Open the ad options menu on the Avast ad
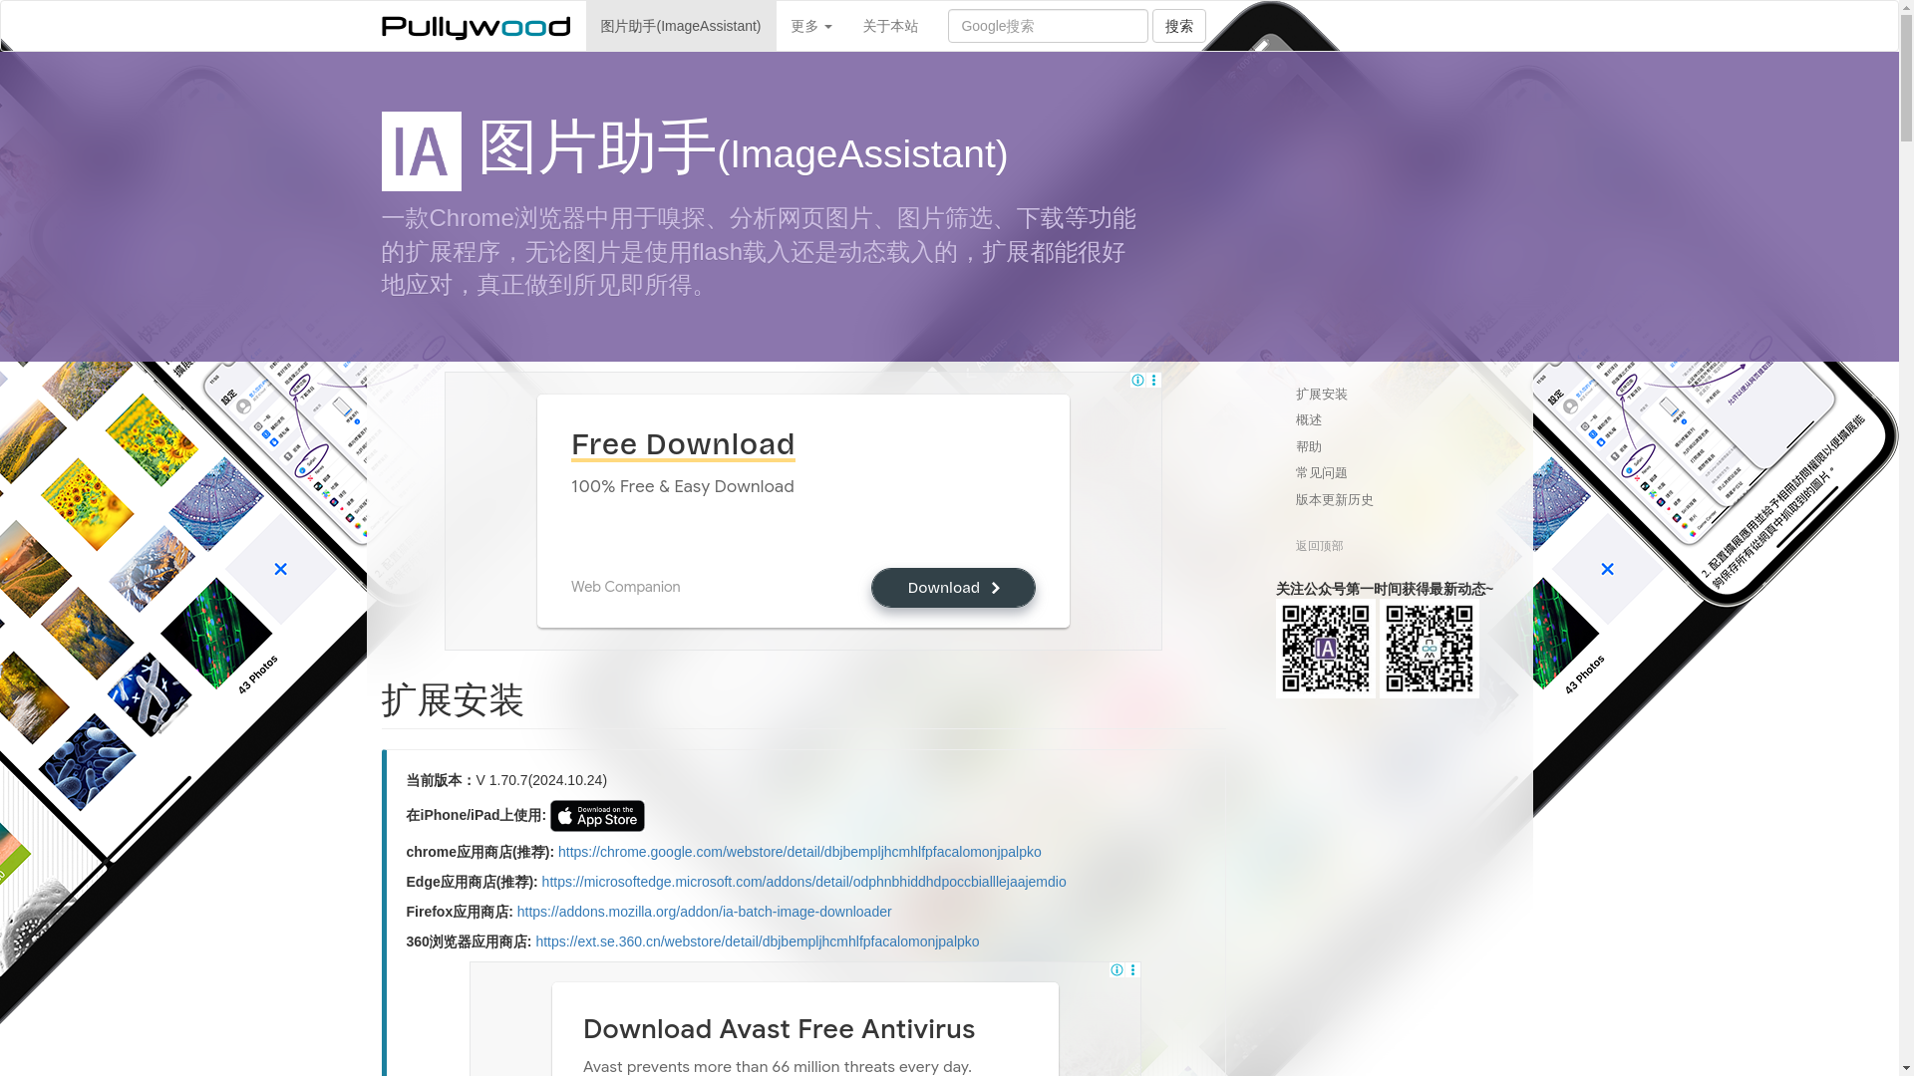1914x1076 pixels. pyautogui.click(x=1133, y=969)
